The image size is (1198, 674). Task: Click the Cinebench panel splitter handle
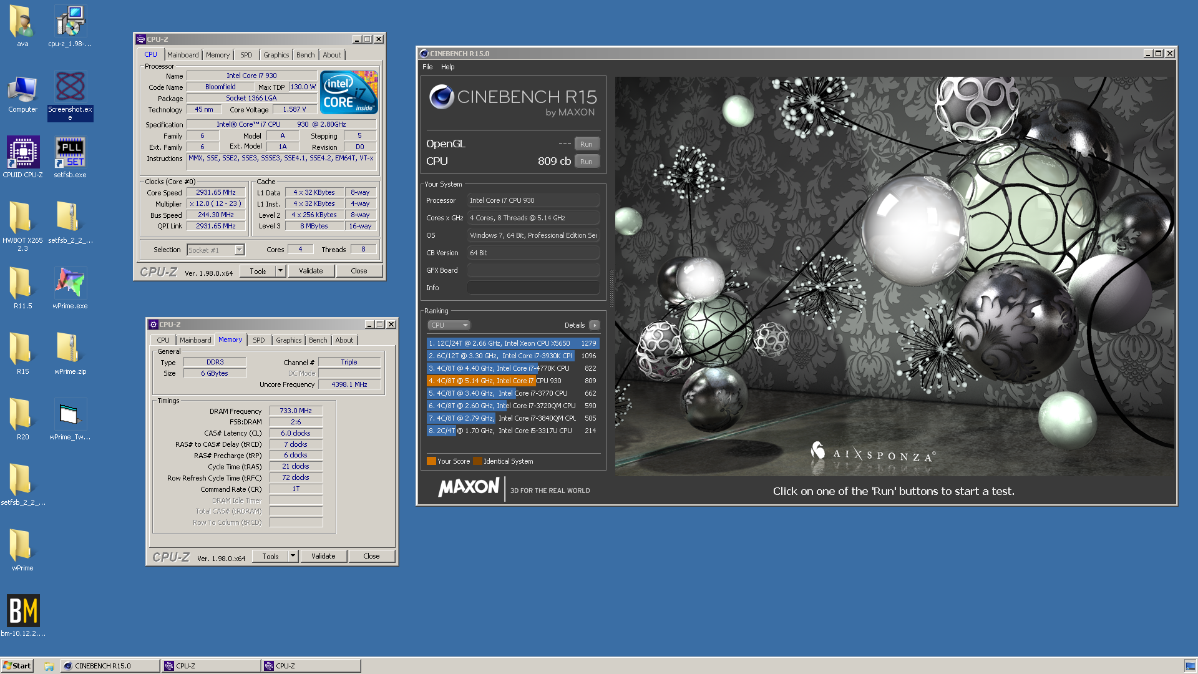point(611,288)
